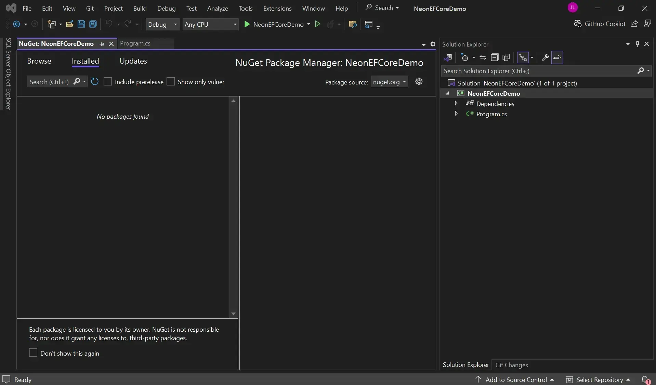Click Start Without Debugging outline play icon

tap(317, 24)
